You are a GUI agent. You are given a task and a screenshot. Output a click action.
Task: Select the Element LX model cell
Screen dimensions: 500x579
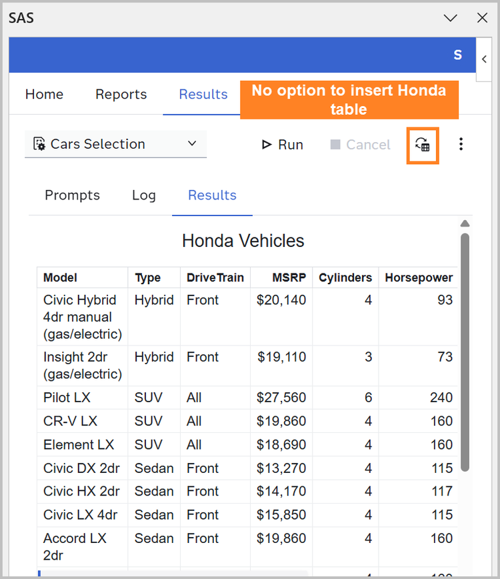point(82,444)
